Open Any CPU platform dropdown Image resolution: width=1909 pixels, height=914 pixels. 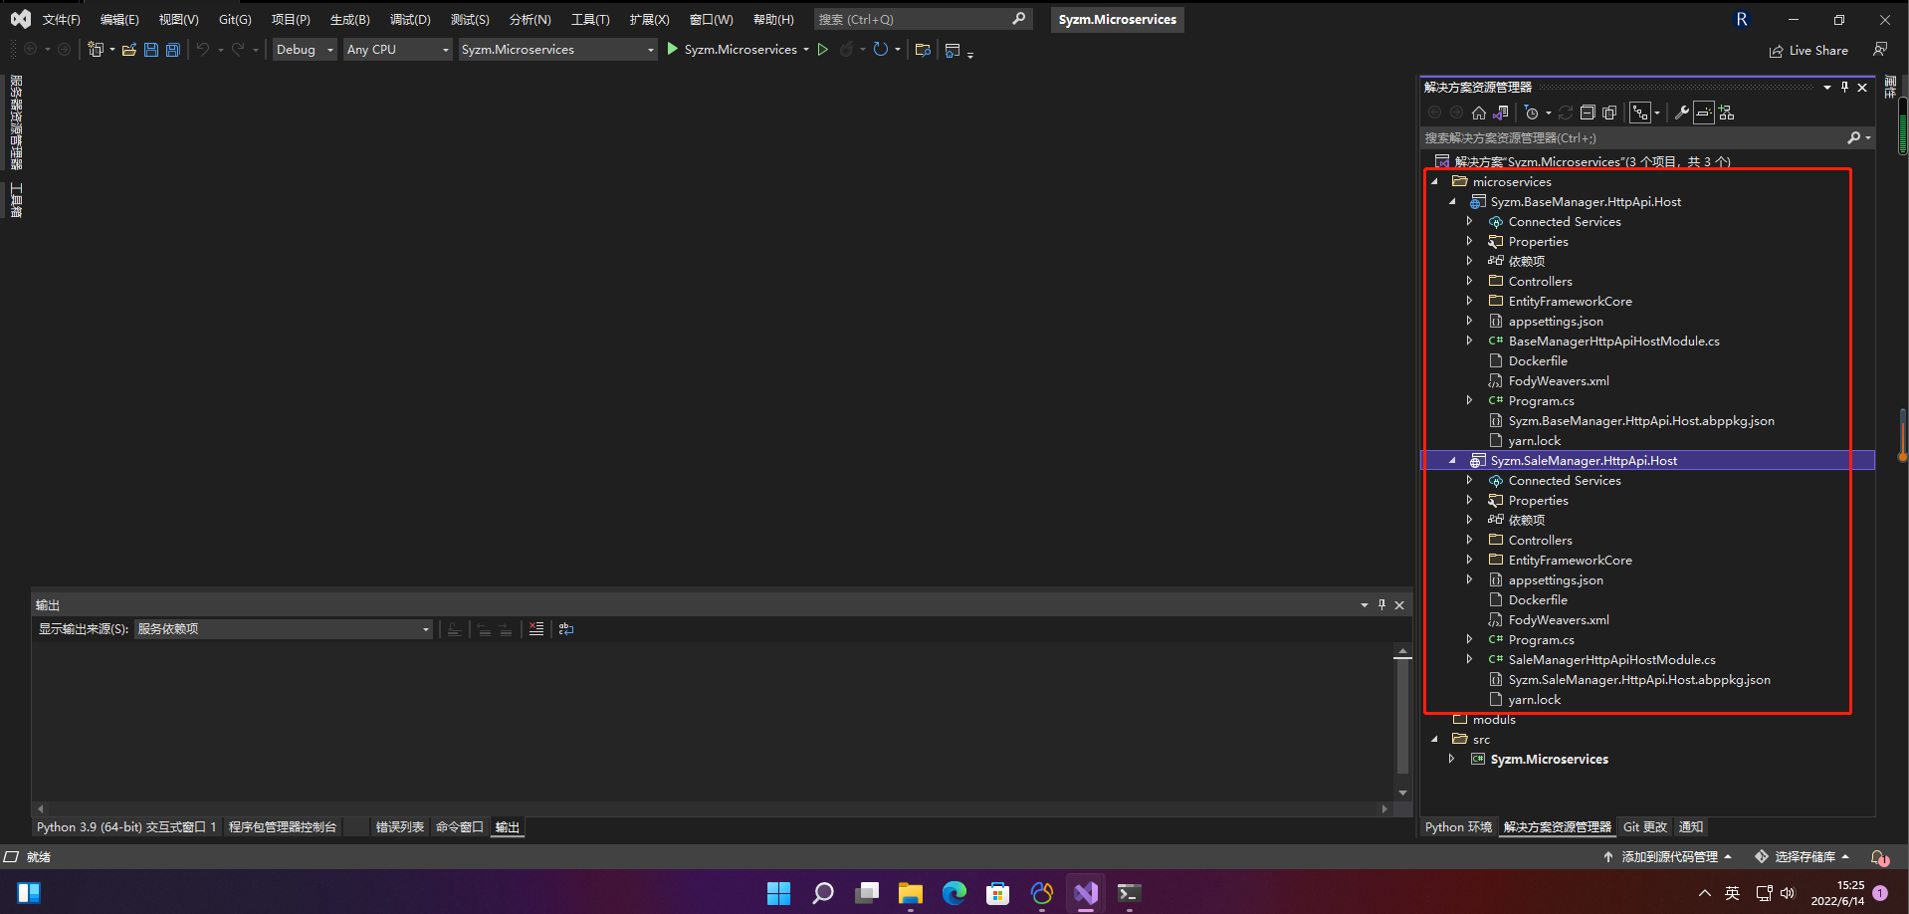click(397, 50)
